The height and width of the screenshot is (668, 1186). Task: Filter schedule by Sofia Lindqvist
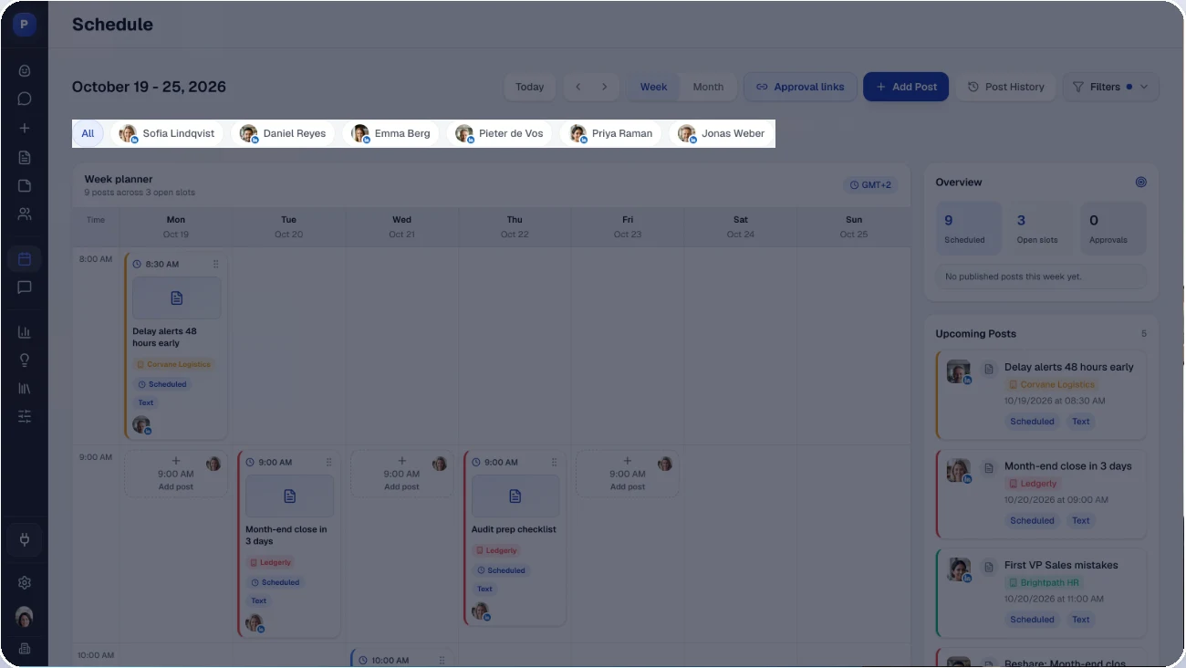167,133
